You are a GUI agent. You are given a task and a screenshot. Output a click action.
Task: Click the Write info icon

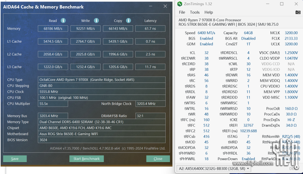point(97,20)
